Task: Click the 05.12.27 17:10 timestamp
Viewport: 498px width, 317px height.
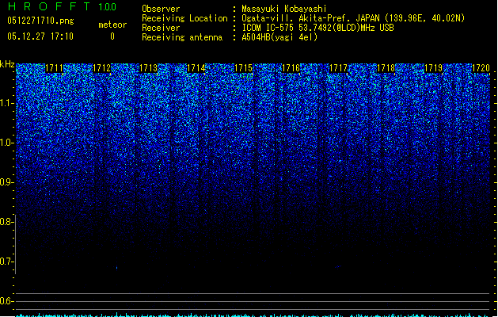Action: point(40,36)
